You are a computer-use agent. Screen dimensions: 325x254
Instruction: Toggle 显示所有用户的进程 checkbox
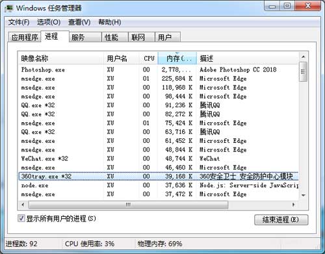point(21,218)
